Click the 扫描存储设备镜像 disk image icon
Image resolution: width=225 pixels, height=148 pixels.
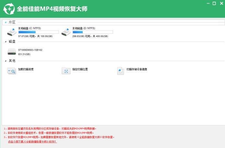tap(120, 70)
